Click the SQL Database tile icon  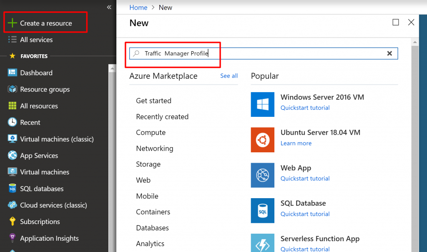pos(263,211)
